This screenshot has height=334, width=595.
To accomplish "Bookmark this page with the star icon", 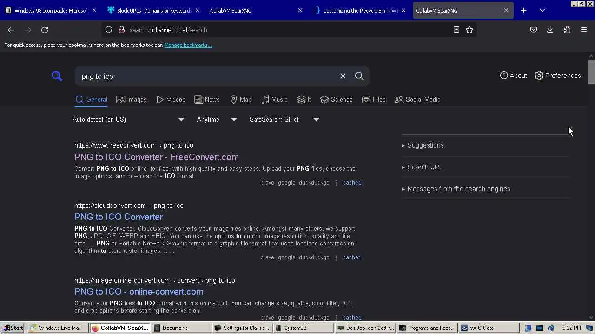I will coord(469,30).
